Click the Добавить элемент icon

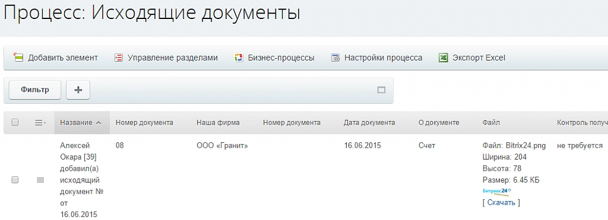coord(18,58)
